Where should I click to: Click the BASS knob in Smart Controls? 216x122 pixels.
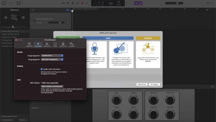coord(134,114)
